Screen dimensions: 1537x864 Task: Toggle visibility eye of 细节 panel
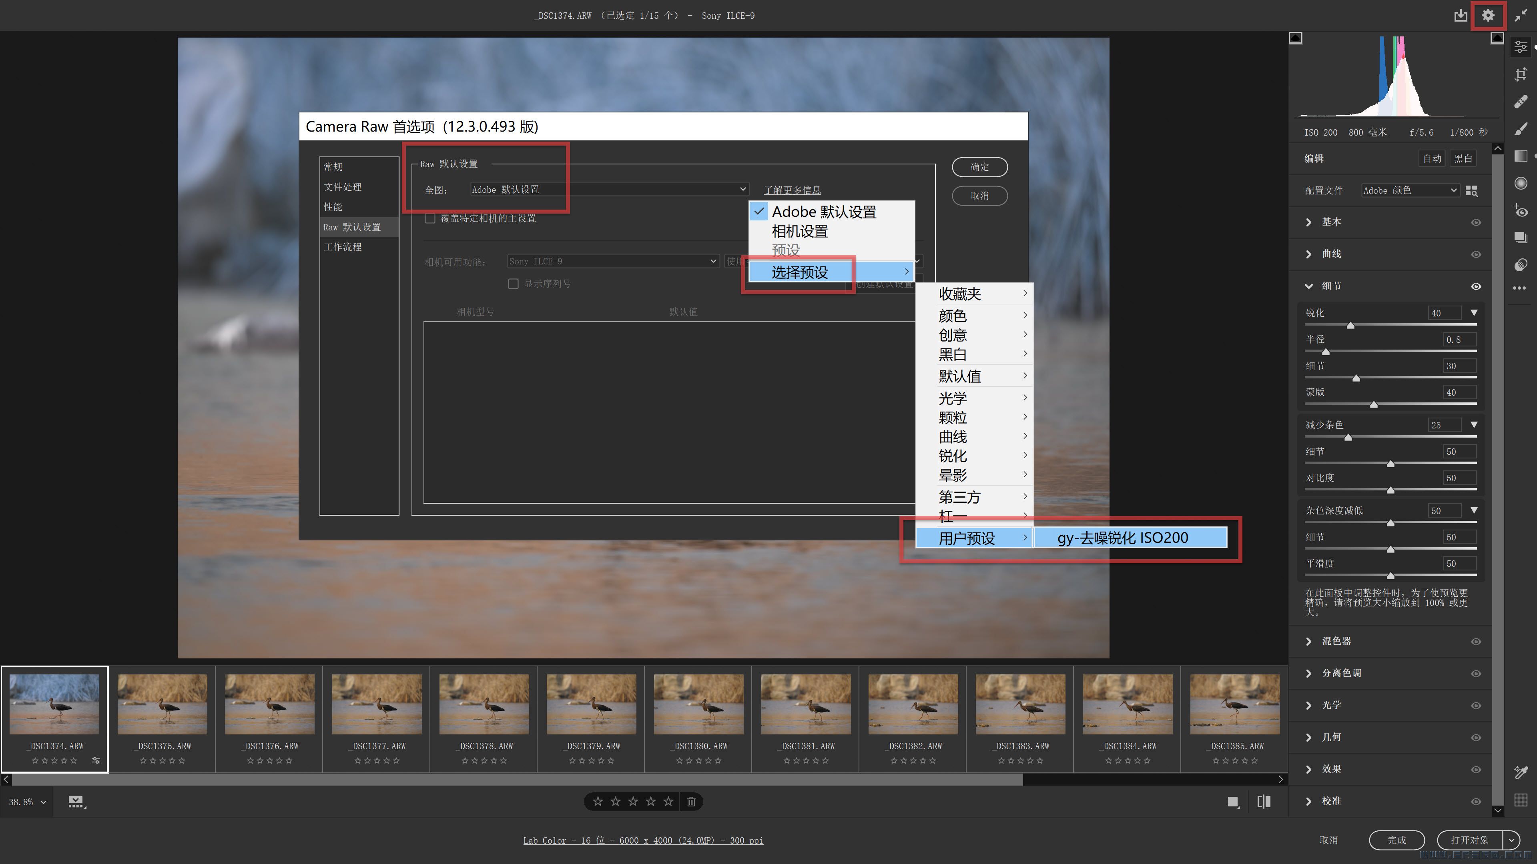tap(1475, 286)
